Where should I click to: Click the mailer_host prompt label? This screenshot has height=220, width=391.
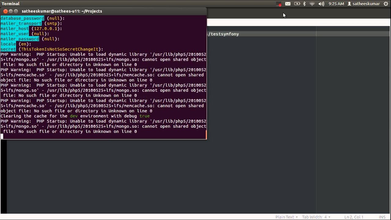[x=15, y=29]
